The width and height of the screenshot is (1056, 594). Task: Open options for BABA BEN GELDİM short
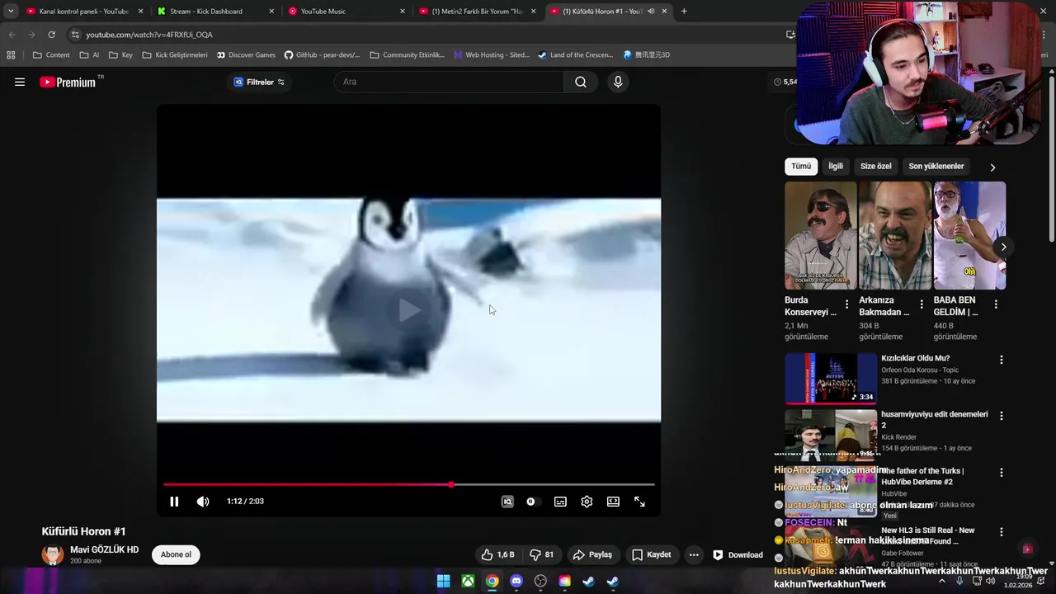(996, 304)
